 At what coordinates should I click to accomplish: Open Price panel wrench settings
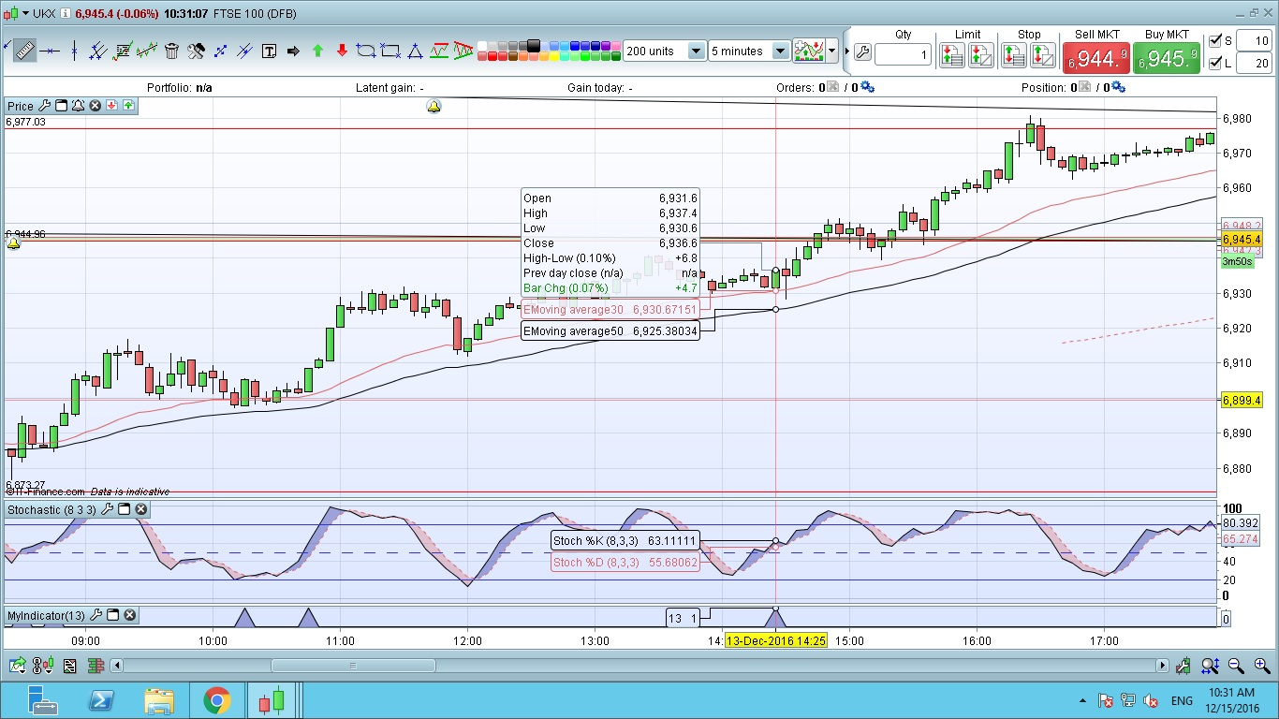(x=44, y=106)
